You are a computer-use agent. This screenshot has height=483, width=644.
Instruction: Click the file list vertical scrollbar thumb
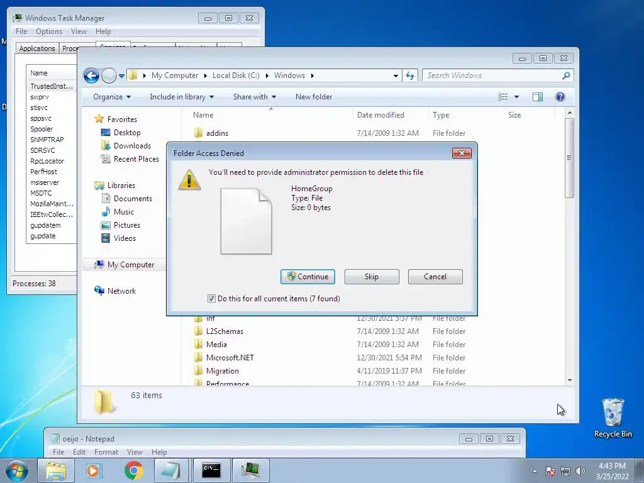click(569, 158)
